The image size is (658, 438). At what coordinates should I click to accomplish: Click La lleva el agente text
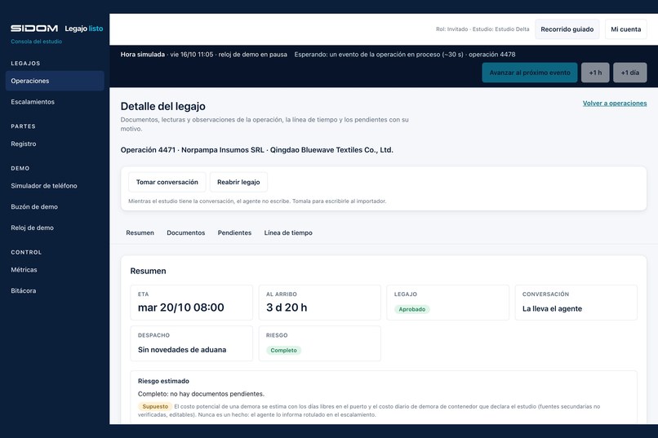pos(552,308)
